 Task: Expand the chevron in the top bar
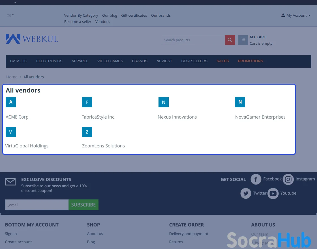(15, 2)
